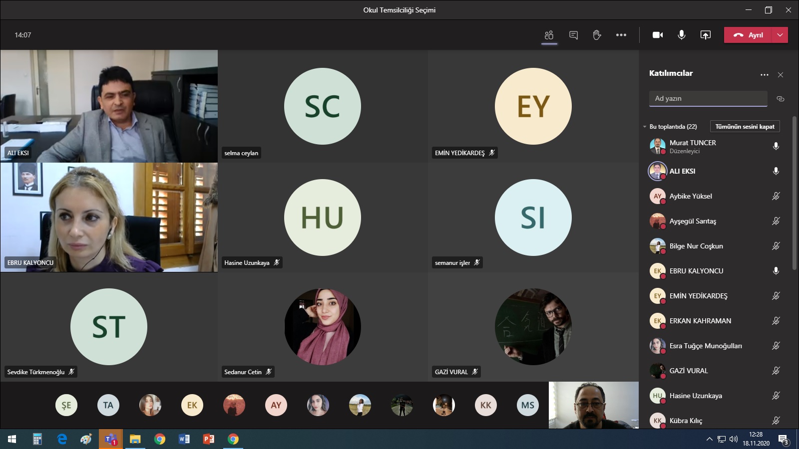Toggle Murat TUNCER's microphone icon

776,146
